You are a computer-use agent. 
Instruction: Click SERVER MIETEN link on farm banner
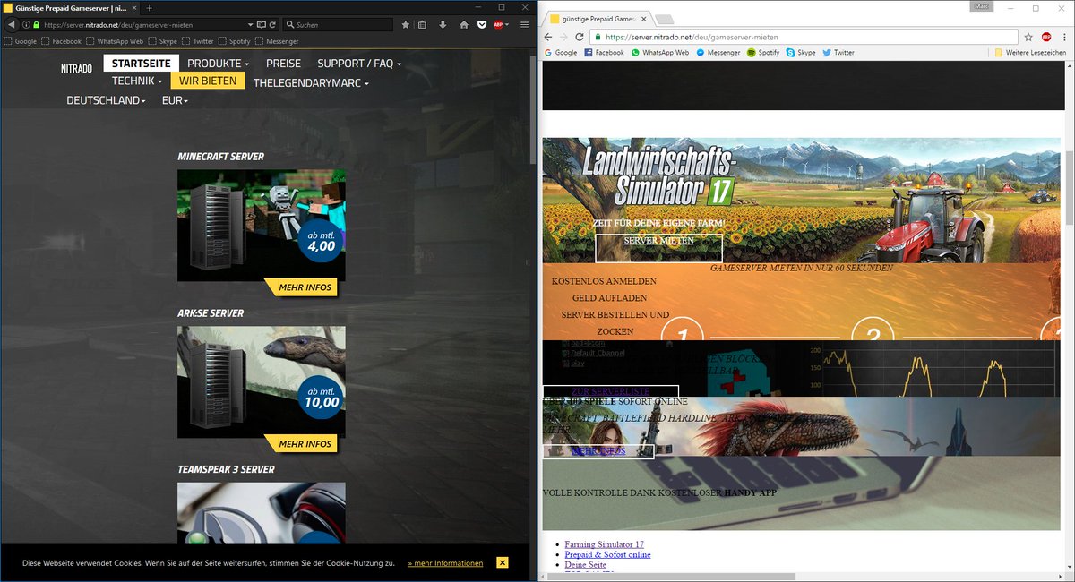click(x=658, y=241)
